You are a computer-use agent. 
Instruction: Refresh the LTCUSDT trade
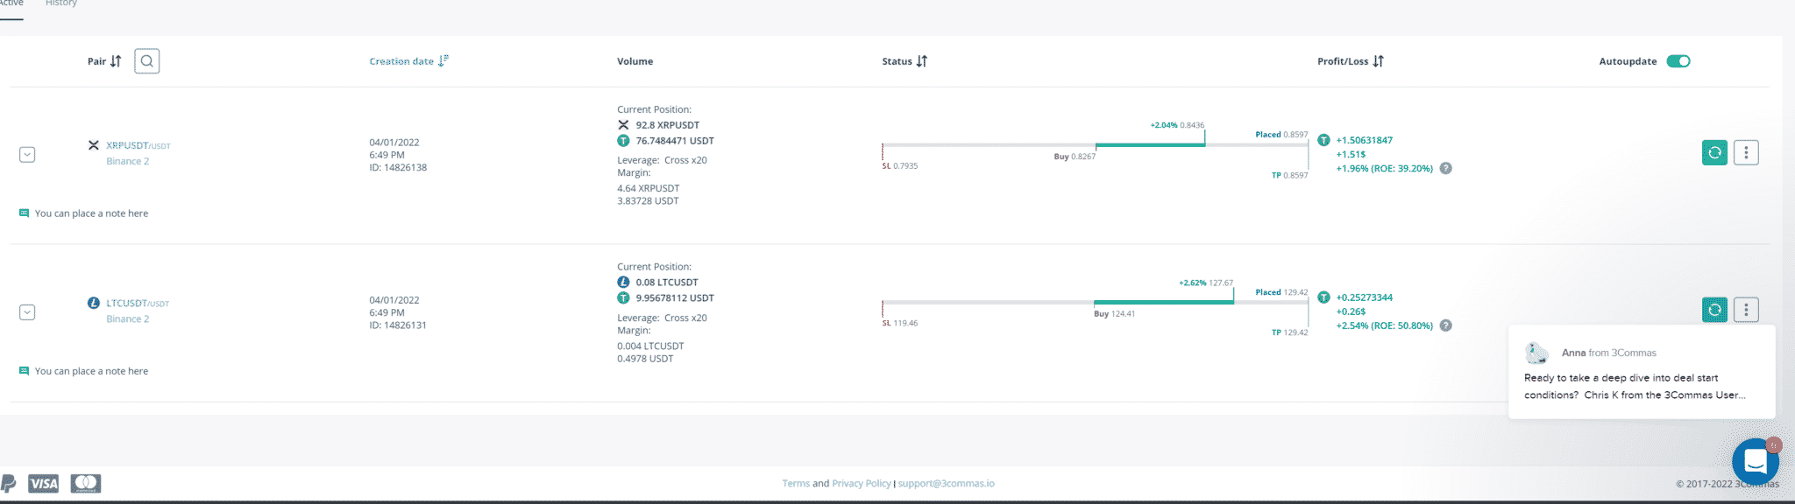pos(1714,310)
